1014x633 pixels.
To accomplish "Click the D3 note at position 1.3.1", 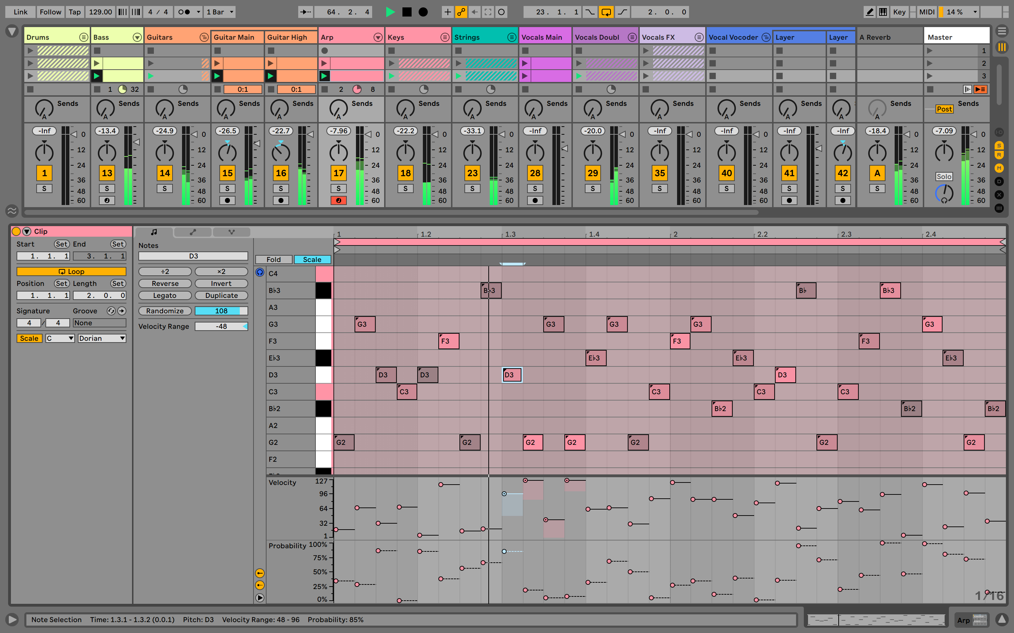I will pos(512,374).
